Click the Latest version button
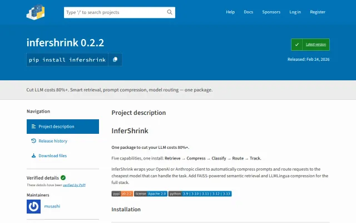Screen dimensions: 356x223 tap(310, 45)
